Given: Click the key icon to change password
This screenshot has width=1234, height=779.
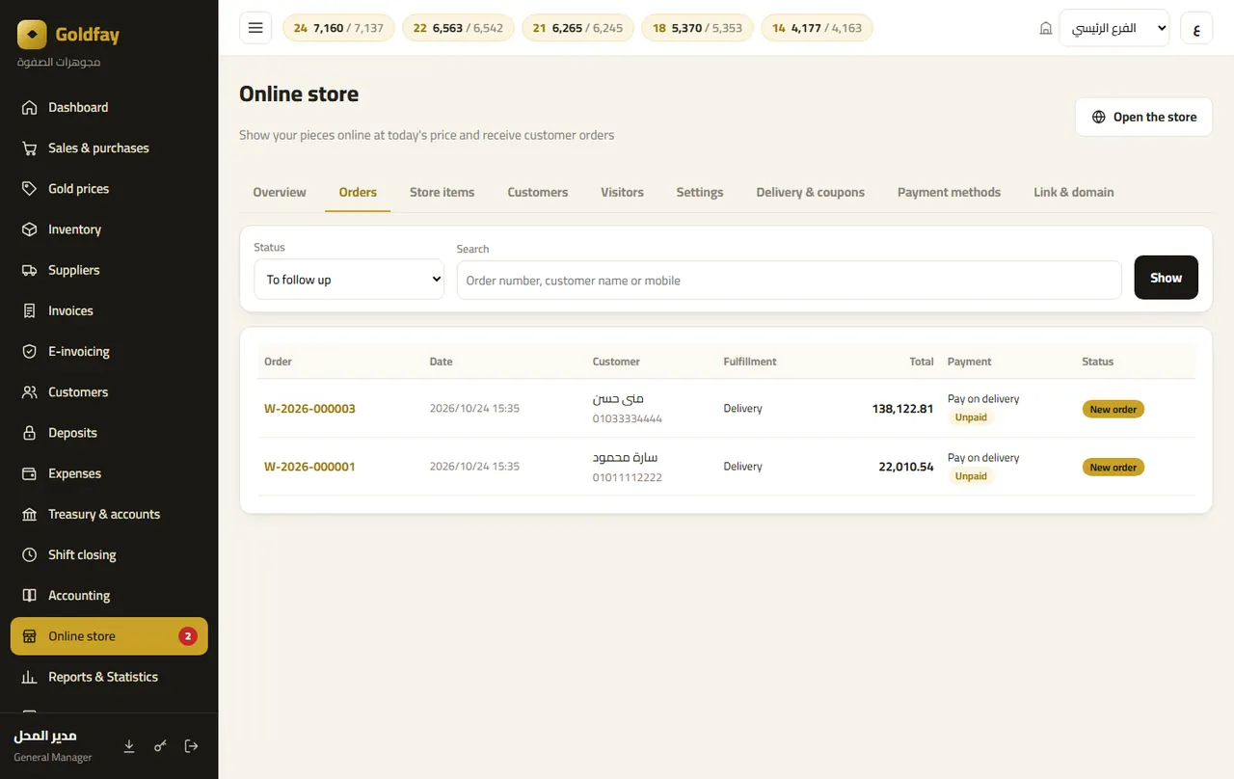Looking at the screenshot, I should [x=160, y=746].
